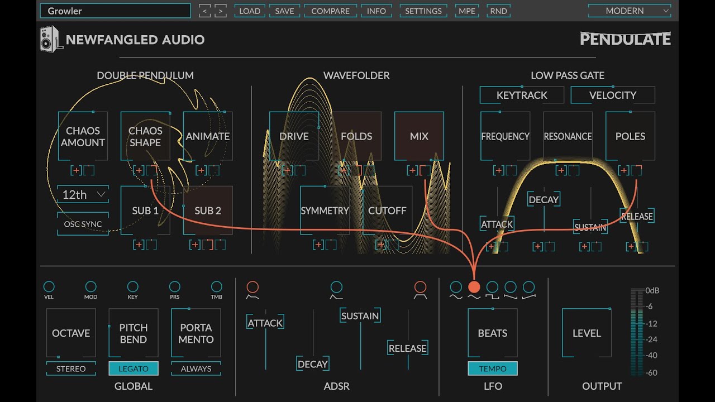Screen dimensions: 715x402
Task: Select the first envelope source above ATTACK
Action: [252, 287]
